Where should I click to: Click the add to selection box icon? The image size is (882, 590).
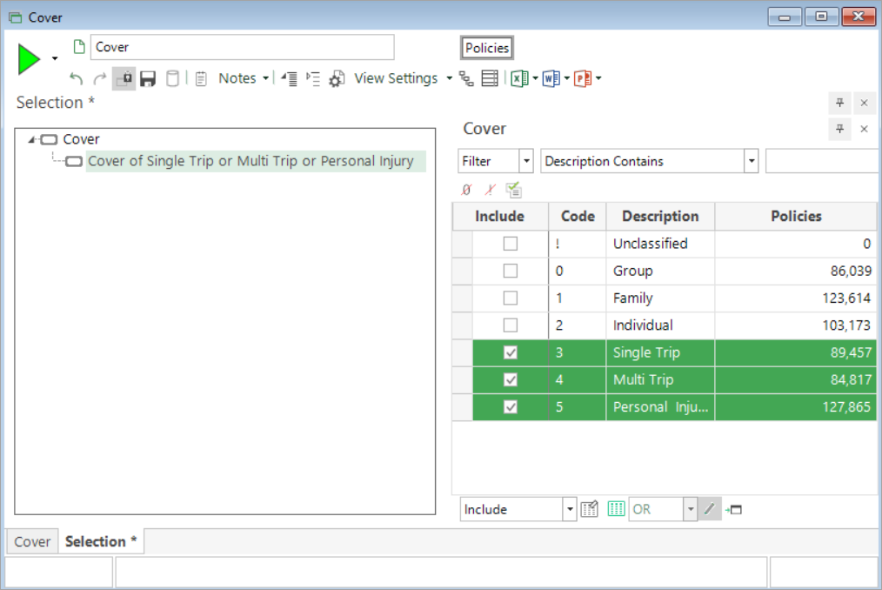point(733,509)
